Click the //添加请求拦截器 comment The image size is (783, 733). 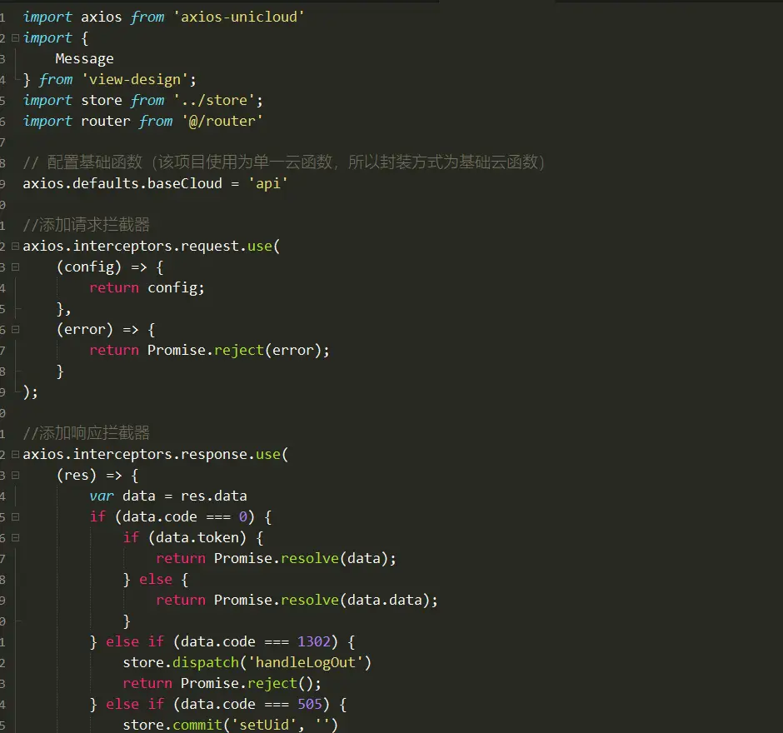coord(87,225)
